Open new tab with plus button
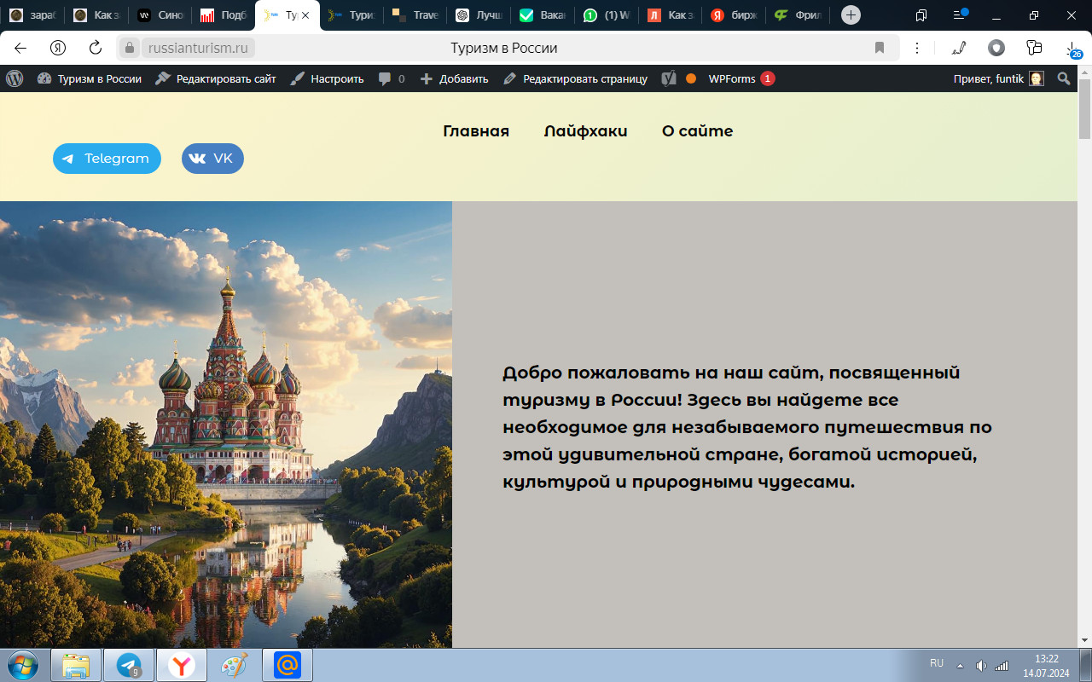The height and width of the screenshot is (682, 1092). (x=851, y=15)
